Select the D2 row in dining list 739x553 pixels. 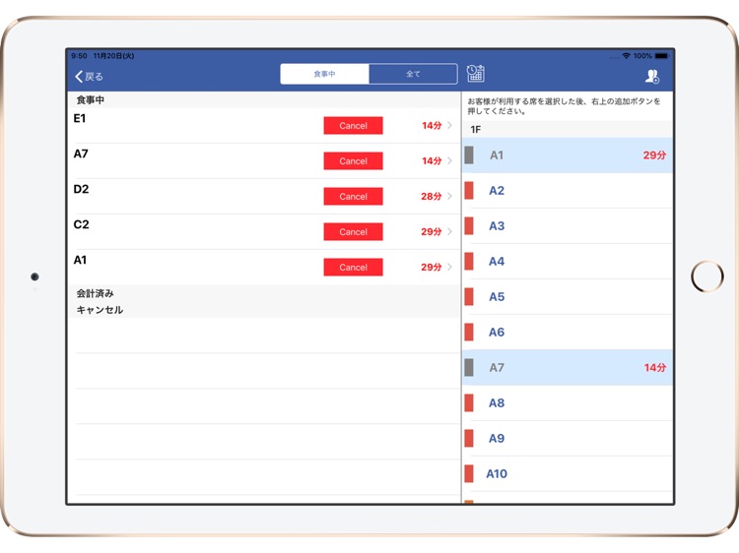tap(264, 196)
